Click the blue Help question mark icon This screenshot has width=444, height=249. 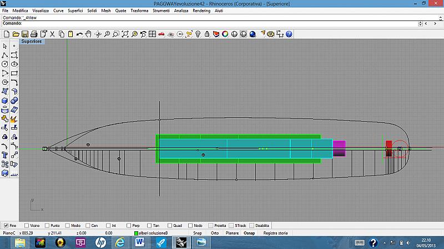(x=289, y=34)
